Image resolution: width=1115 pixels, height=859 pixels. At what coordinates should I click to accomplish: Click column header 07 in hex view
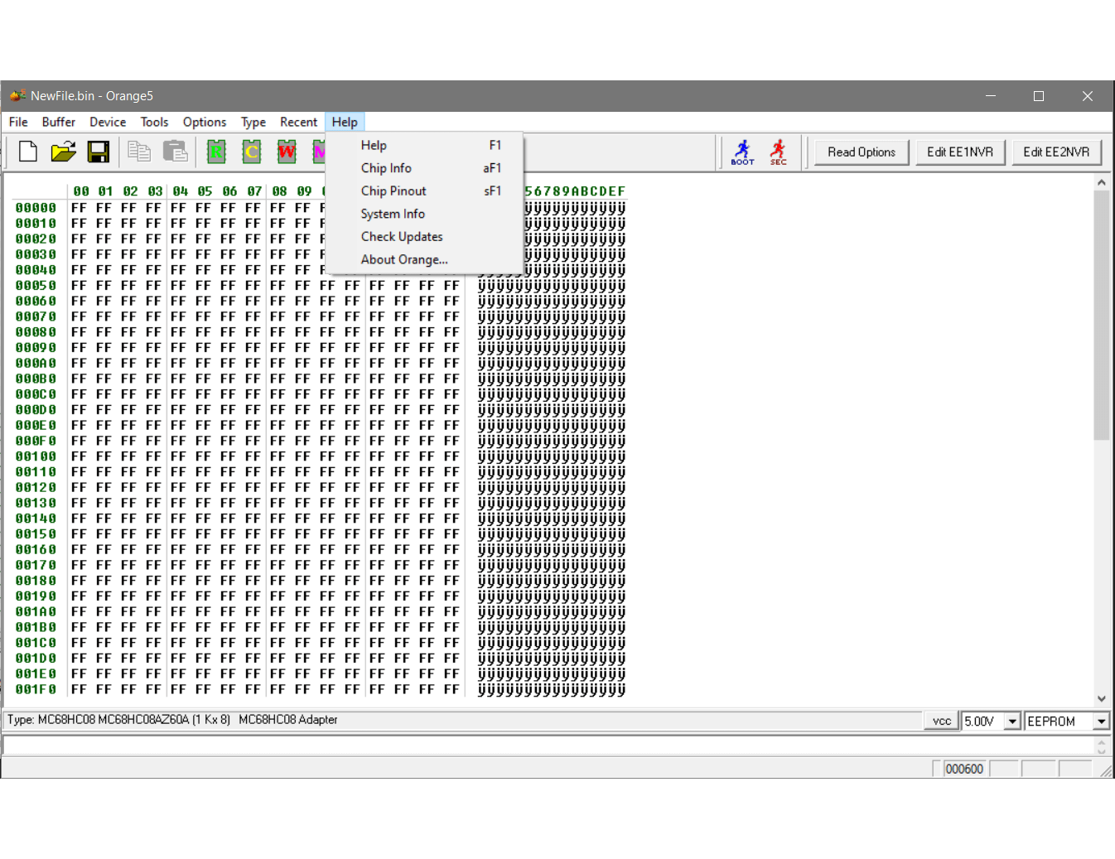click(x=254, y=191)
